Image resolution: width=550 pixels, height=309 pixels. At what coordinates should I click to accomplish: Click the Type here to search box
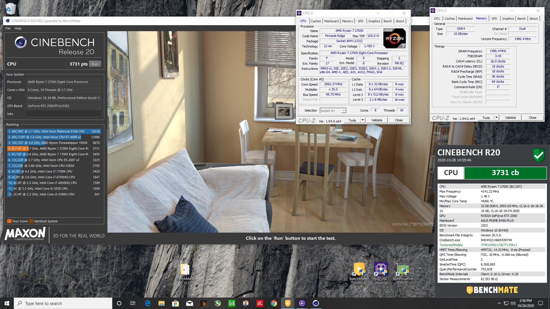(63, 303)
